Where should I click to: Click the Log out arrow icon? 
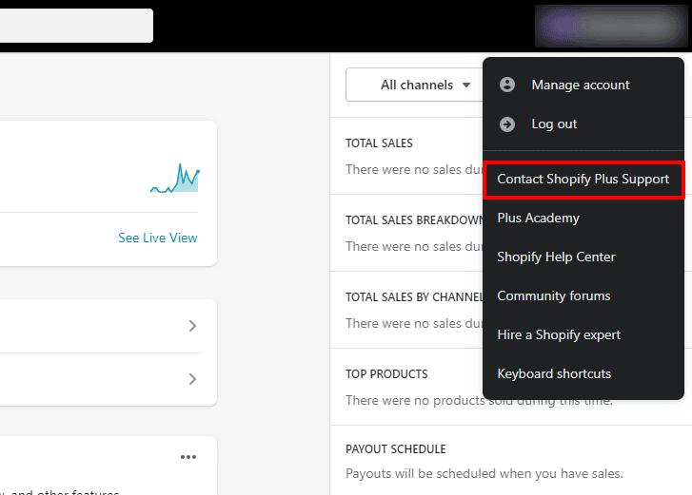tap(507, 124)
